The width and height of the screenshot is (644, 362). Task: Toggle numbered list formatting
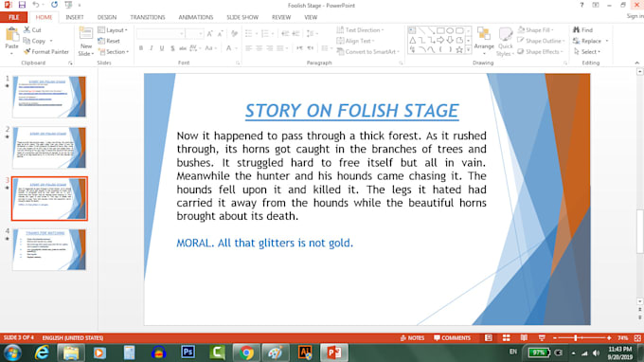pyautogui.click(x=265, y=34)
